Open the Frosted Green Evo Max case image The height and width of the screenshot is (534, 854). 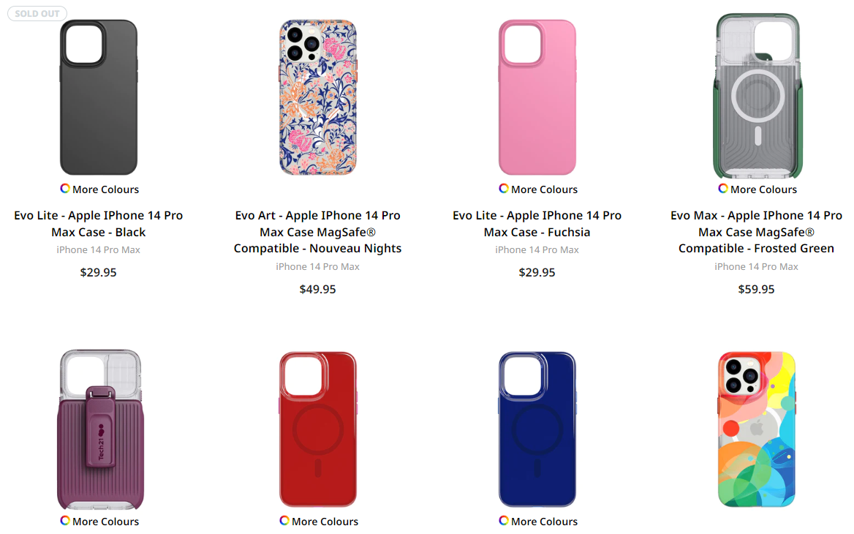(757, 97)
